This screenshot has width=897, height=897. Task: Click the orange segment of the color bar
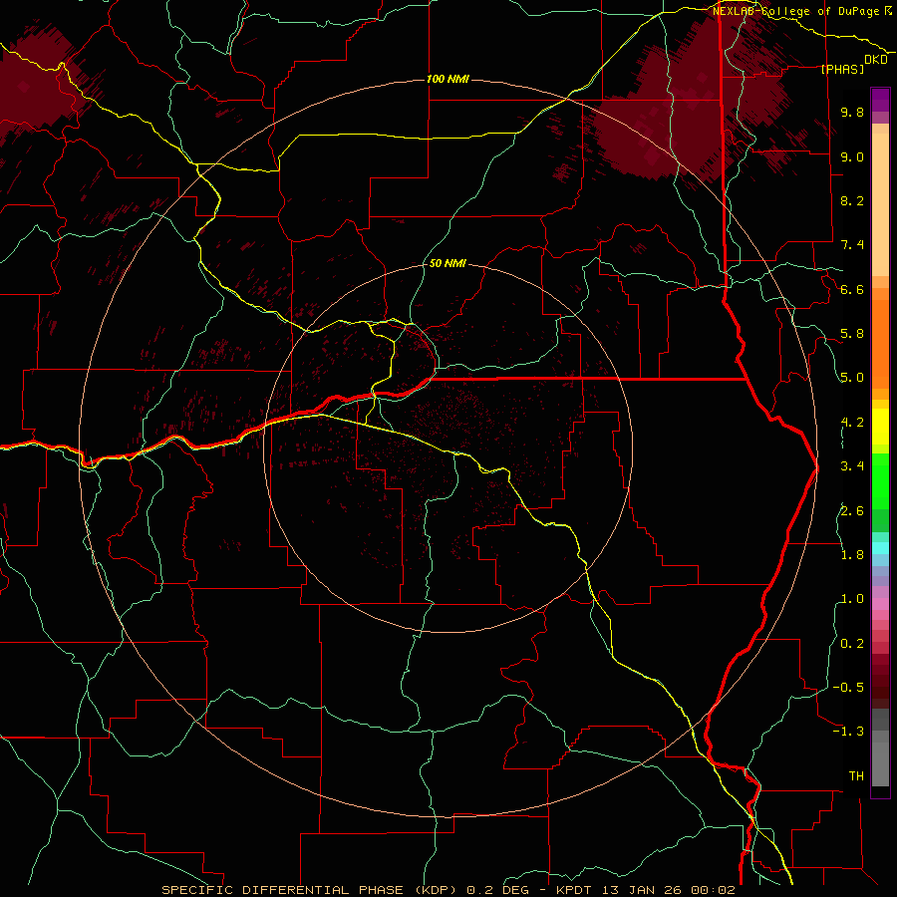point(880,343)
